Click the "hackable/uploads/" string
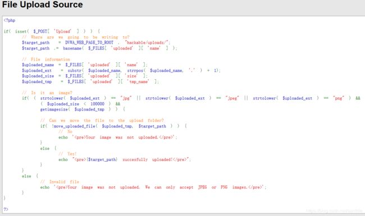 point(147,43)
